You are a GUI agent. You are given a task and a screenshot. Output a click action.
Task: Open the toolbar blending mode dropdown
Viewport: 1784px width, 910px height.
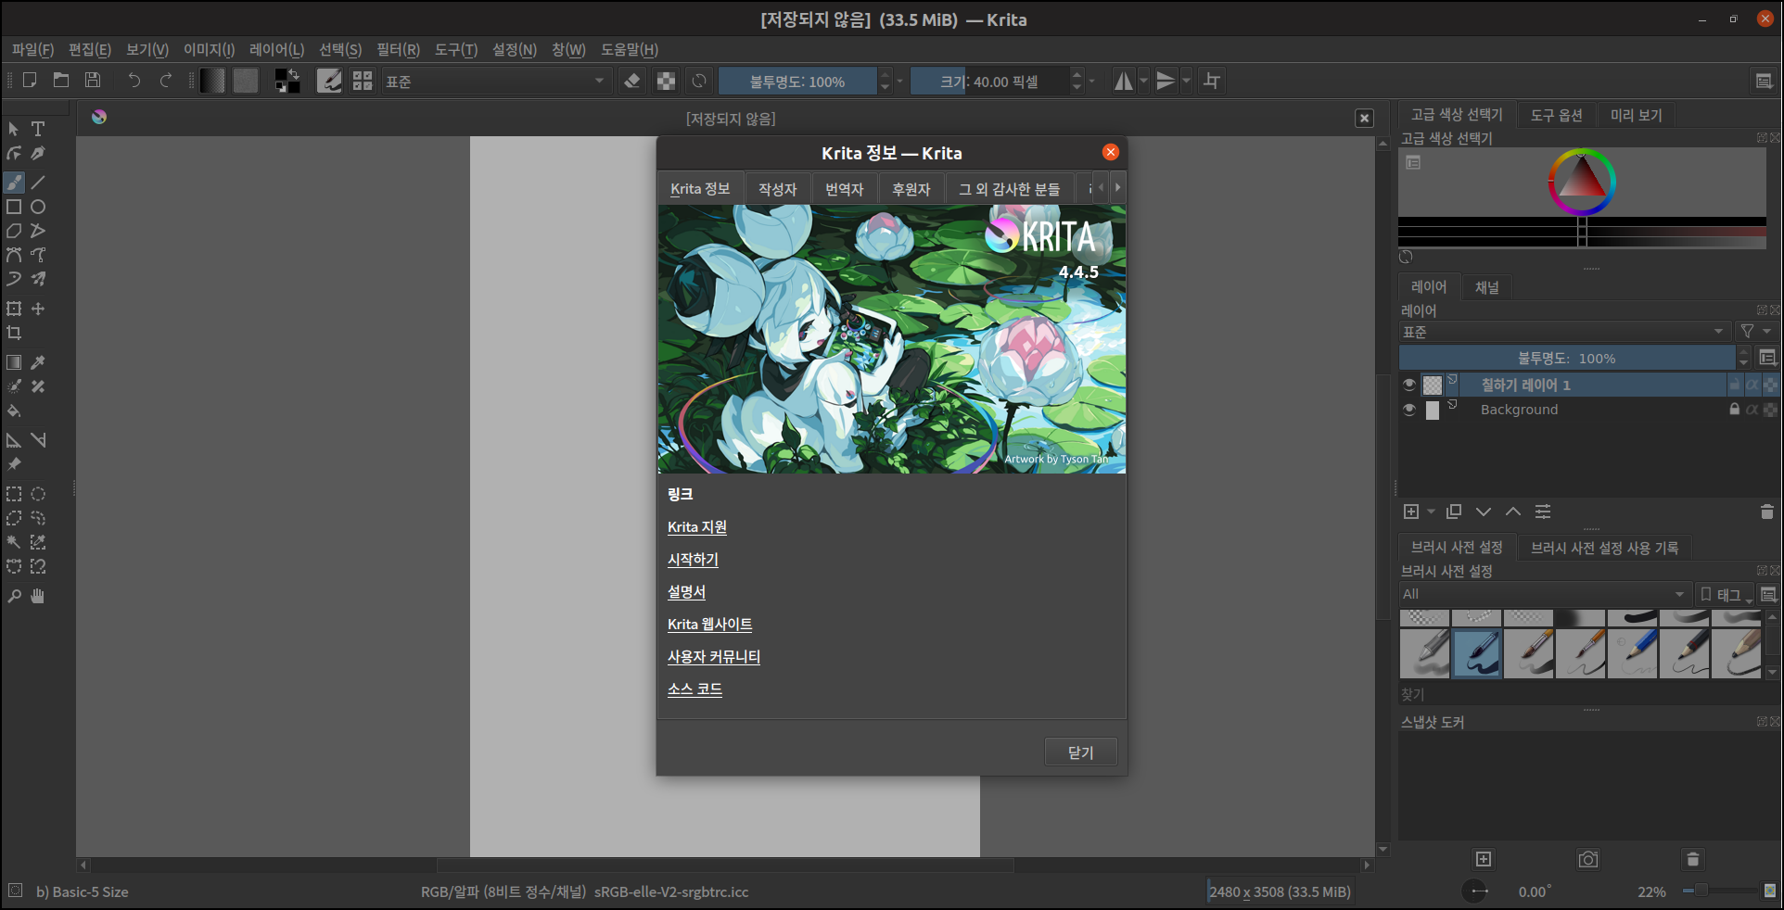point(496,81)
